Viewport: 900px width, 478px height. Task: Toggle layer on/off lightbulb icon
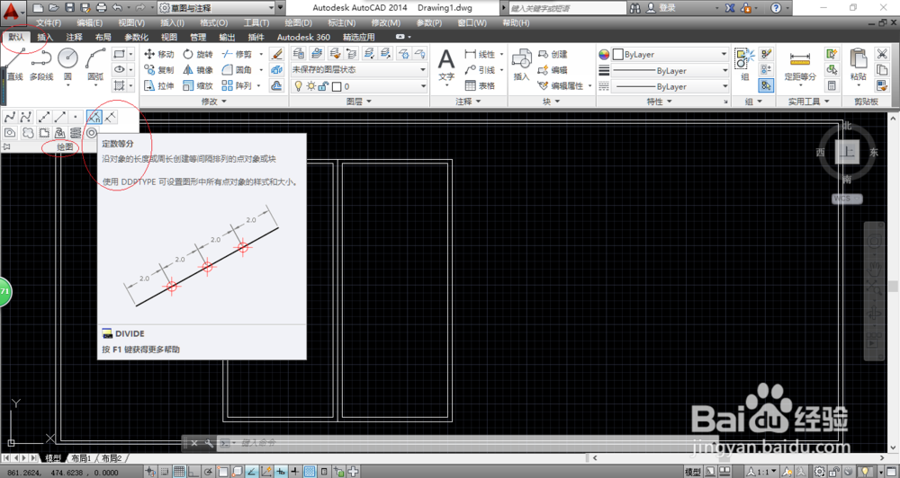tap(298, 86)
